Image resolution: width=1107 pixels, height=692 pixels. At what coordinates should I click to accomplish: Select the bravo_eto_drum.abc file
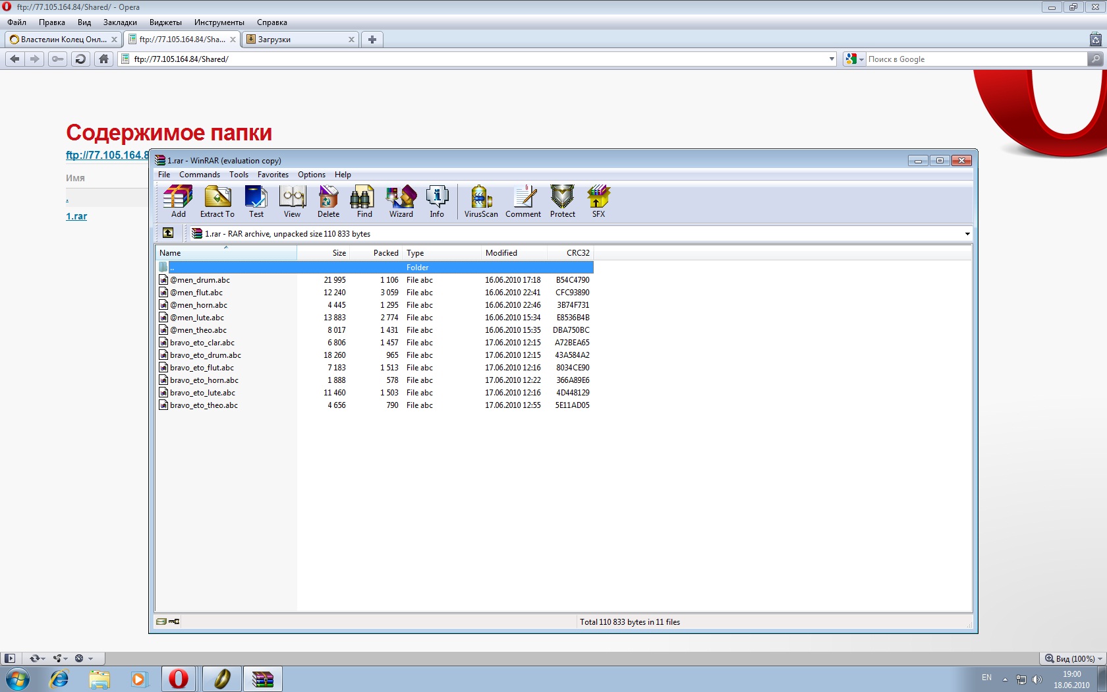(x=206, y=355)
